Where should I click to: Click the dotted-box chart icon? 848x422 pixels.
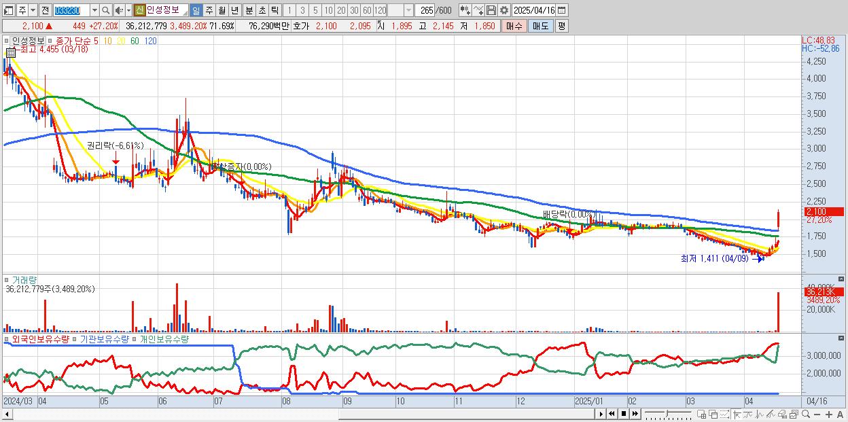(x=724, y=415)
